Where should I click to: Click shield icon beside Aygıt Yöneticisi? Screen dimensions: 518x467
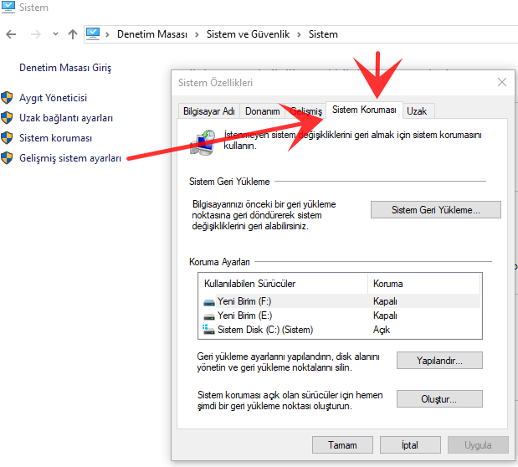click(x=7, y=98)
